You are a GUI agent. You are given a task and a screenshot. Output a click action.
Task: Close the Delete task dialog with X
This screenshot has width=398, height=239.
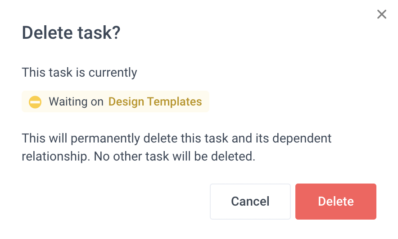pos(381,14)
